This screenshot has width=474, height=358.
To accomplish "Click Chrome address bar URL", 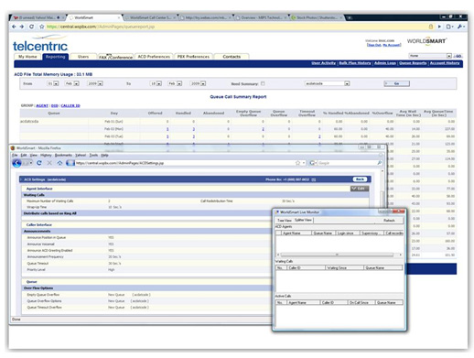I will (101, 27).
